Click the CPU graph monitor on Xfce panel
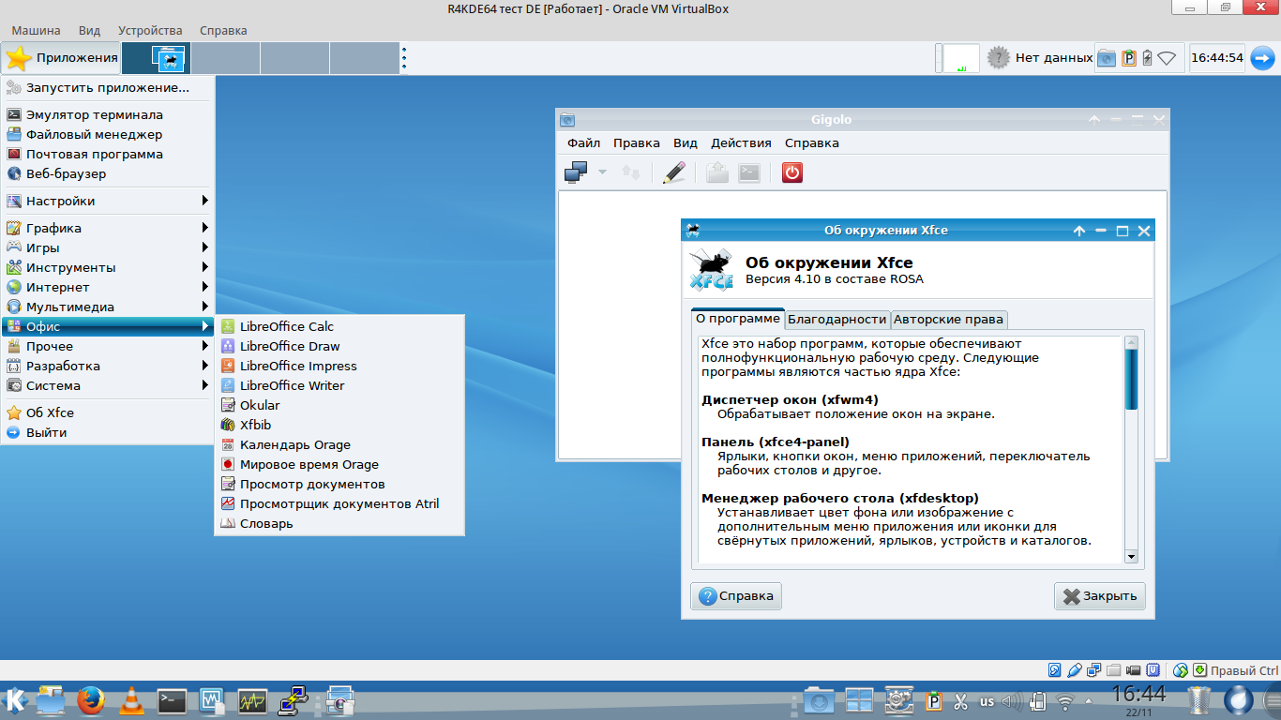The image size is (1281, 720). pyautogui.click(x=961, y=58)
